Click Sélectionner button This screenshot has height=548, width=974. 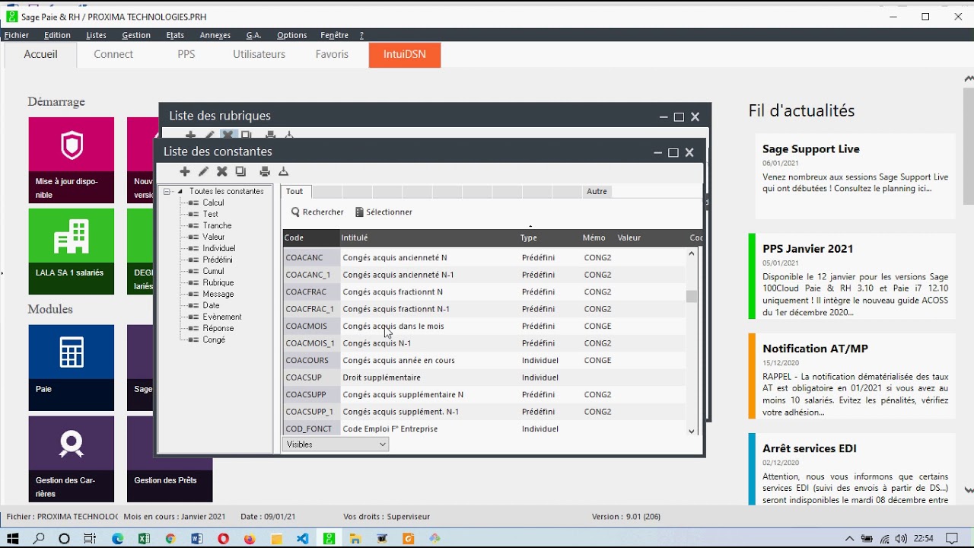(384, 212)
